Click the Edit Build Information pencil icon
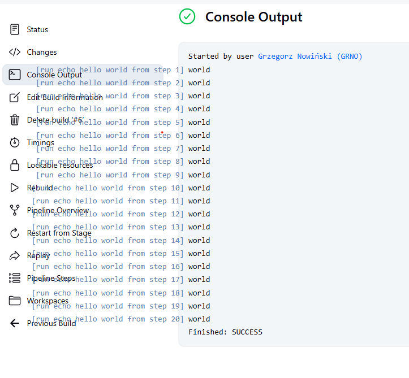Viewport: 409px width, 378px height. (x=15, y=97)
